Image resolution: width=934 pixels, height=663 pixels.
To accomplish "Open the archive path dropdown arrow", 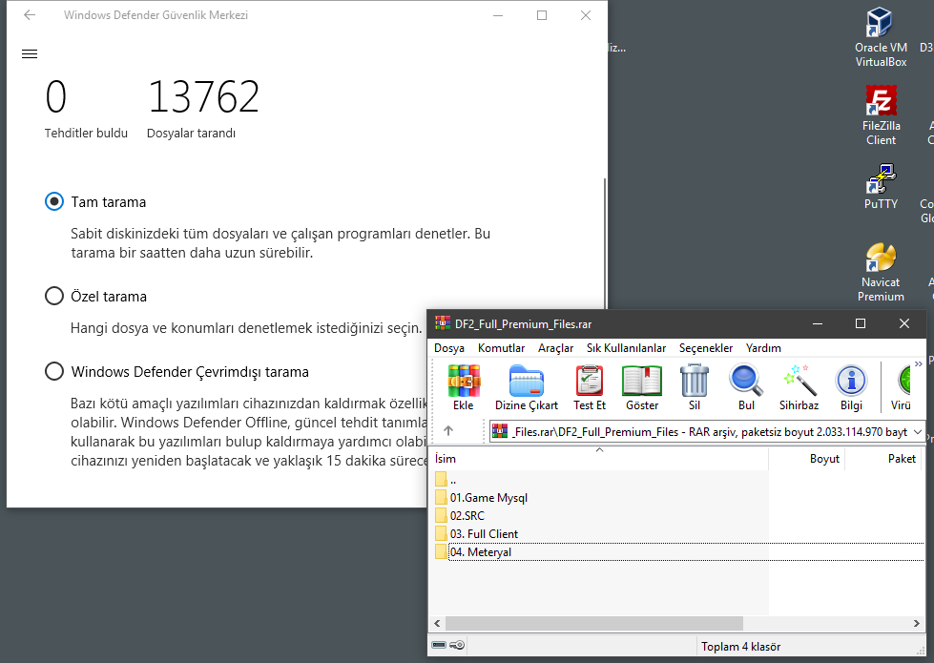I will coord(918,432).
